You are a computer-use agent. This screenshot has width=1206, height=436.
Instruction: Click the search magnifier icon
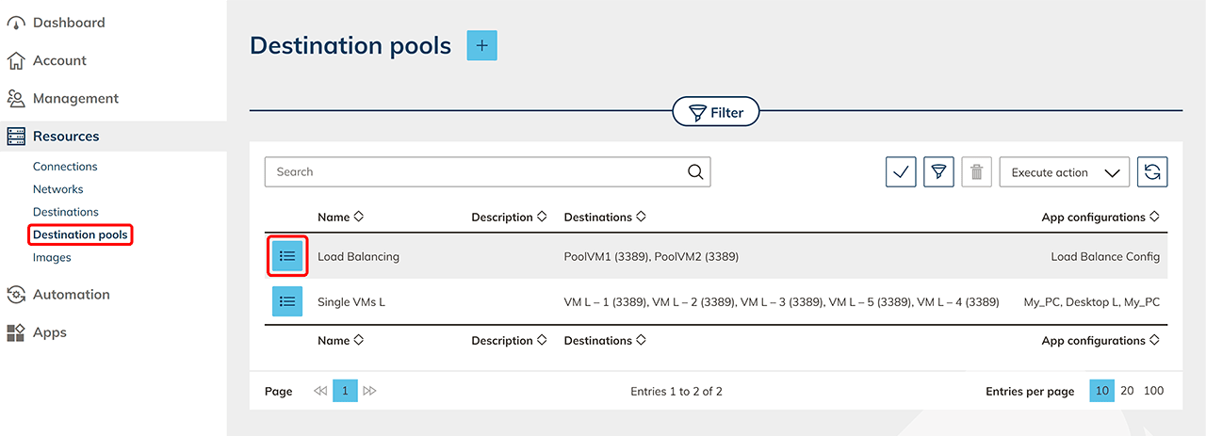[695, 171]
